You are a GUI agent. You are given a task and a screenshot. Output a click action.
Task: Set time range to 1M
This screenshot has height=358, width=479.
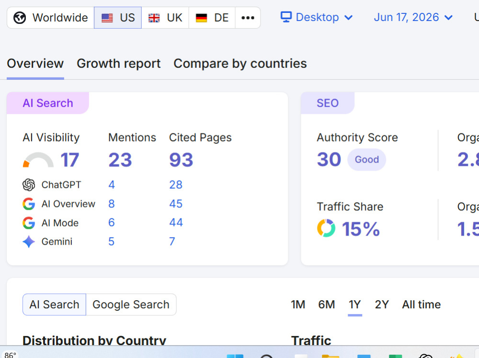298,304
